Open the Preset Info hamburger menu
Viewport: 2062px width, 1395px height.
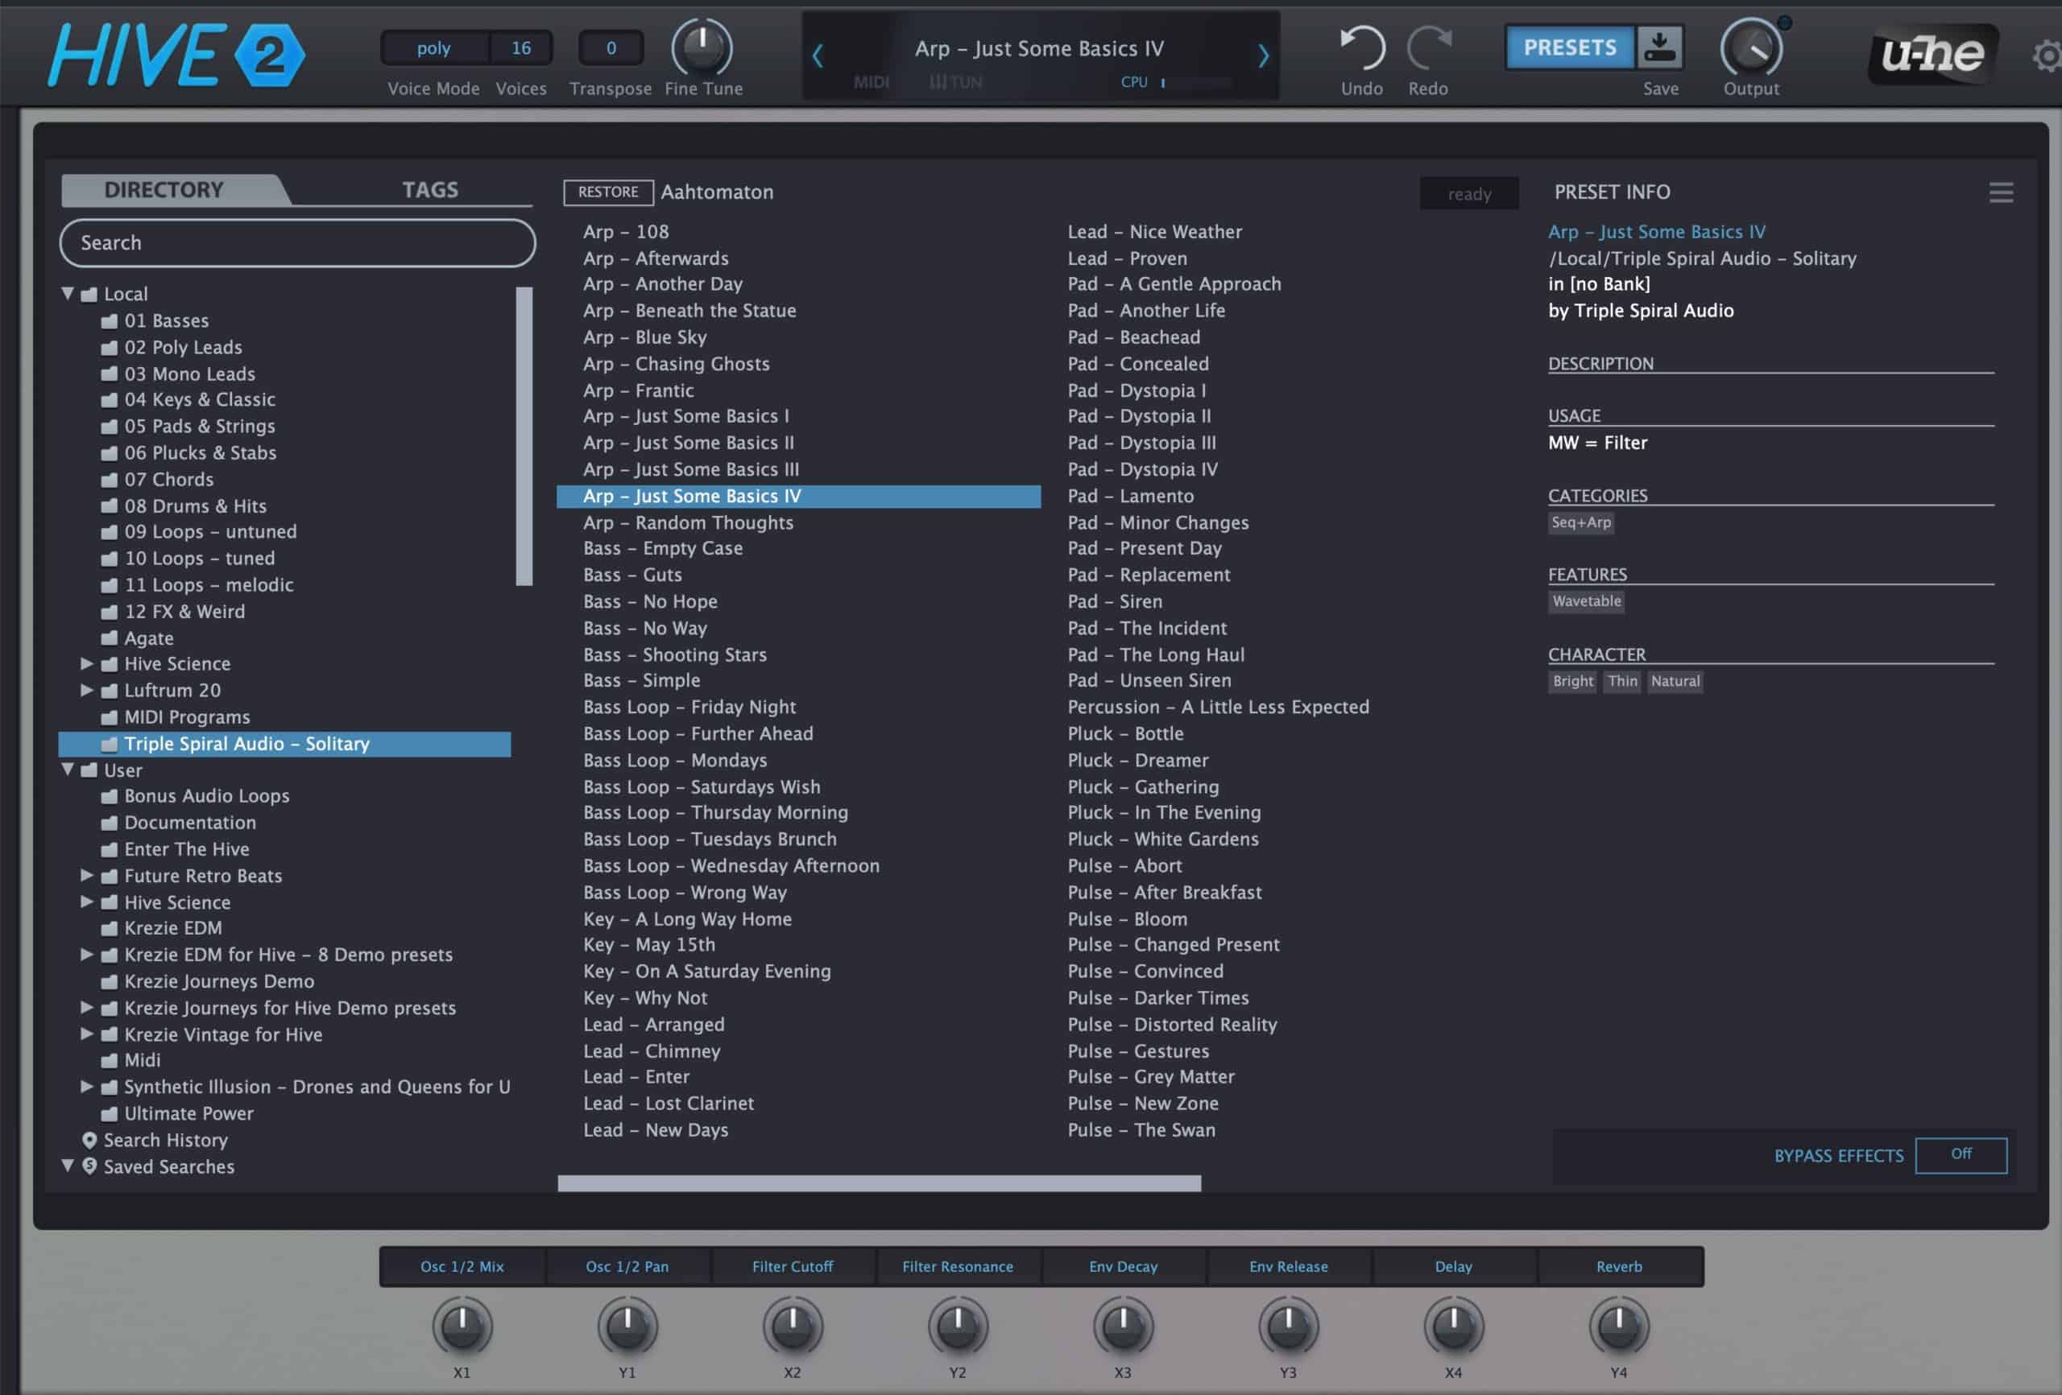[x=2001, y=192]
